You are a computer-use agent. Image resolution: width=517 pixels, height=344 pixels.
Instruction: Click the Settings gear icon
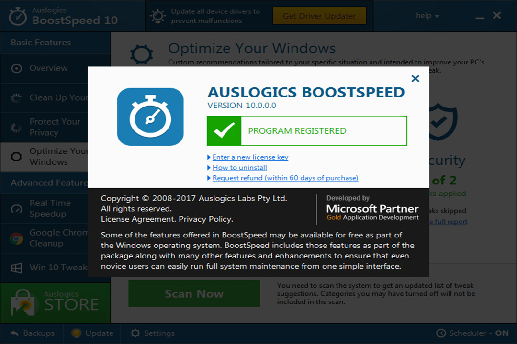click(135, 333)
